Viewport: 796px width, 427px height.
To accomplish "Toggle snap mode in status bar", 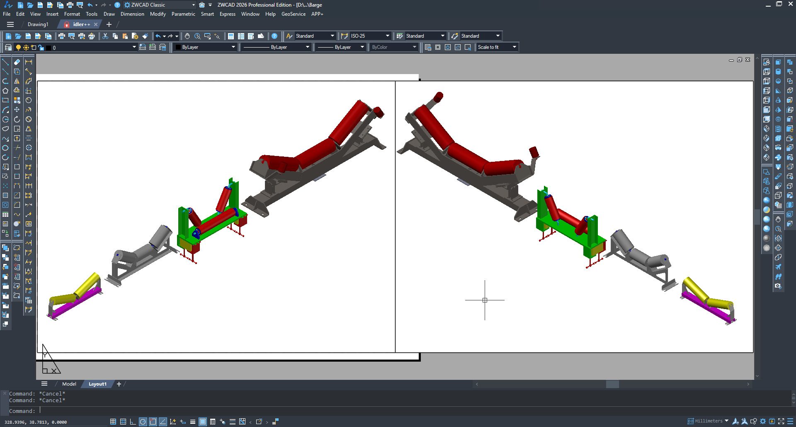I will pyautogui.click(x=113, y=422).
